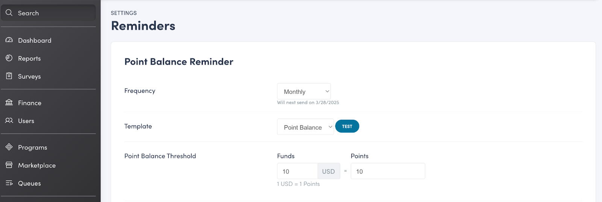Click the Reports pie chart icon

pyautogui.click(x=9, y=58)
